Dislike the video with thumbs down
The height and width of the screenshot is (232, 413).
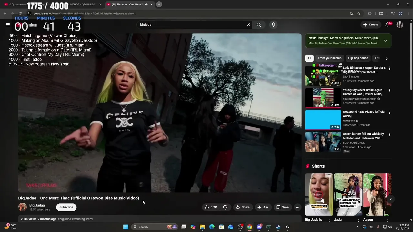(x=225, y=207)
